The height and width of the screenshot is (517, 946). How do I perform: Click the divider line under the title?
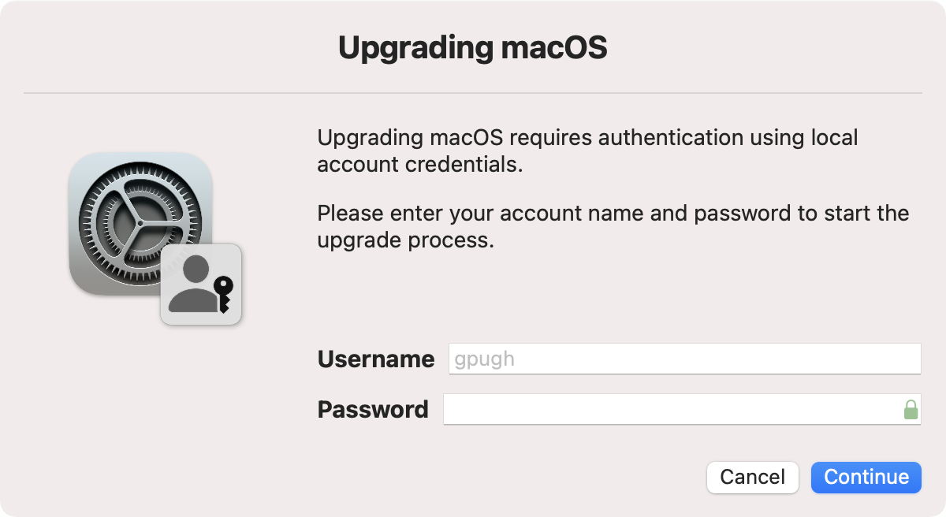coord(473,93)
